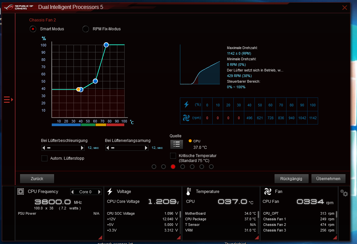357x244 pixels.
Task: Click the Zurück button
Action: [x=37, y=179]
